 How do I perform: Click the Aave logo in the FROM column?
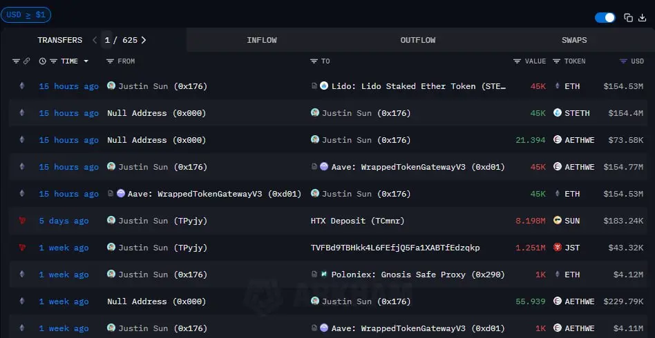121,193
